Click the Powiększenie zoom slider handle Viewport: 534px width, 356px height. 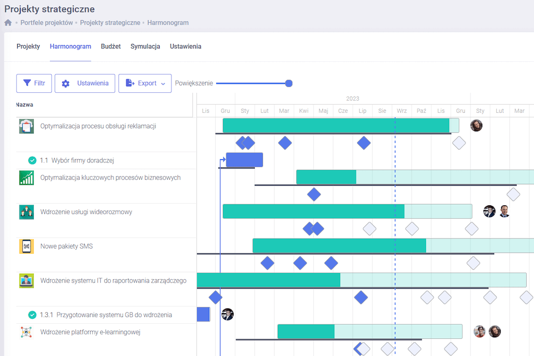tap(289, 83)
